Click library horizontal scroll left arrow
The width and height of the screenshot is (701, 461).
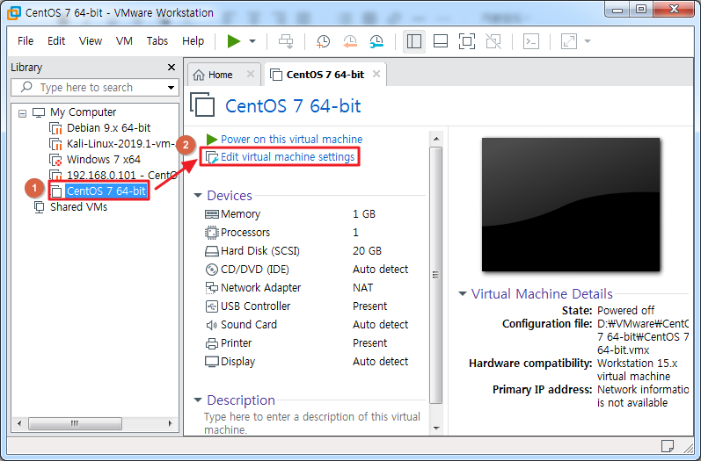18,423
